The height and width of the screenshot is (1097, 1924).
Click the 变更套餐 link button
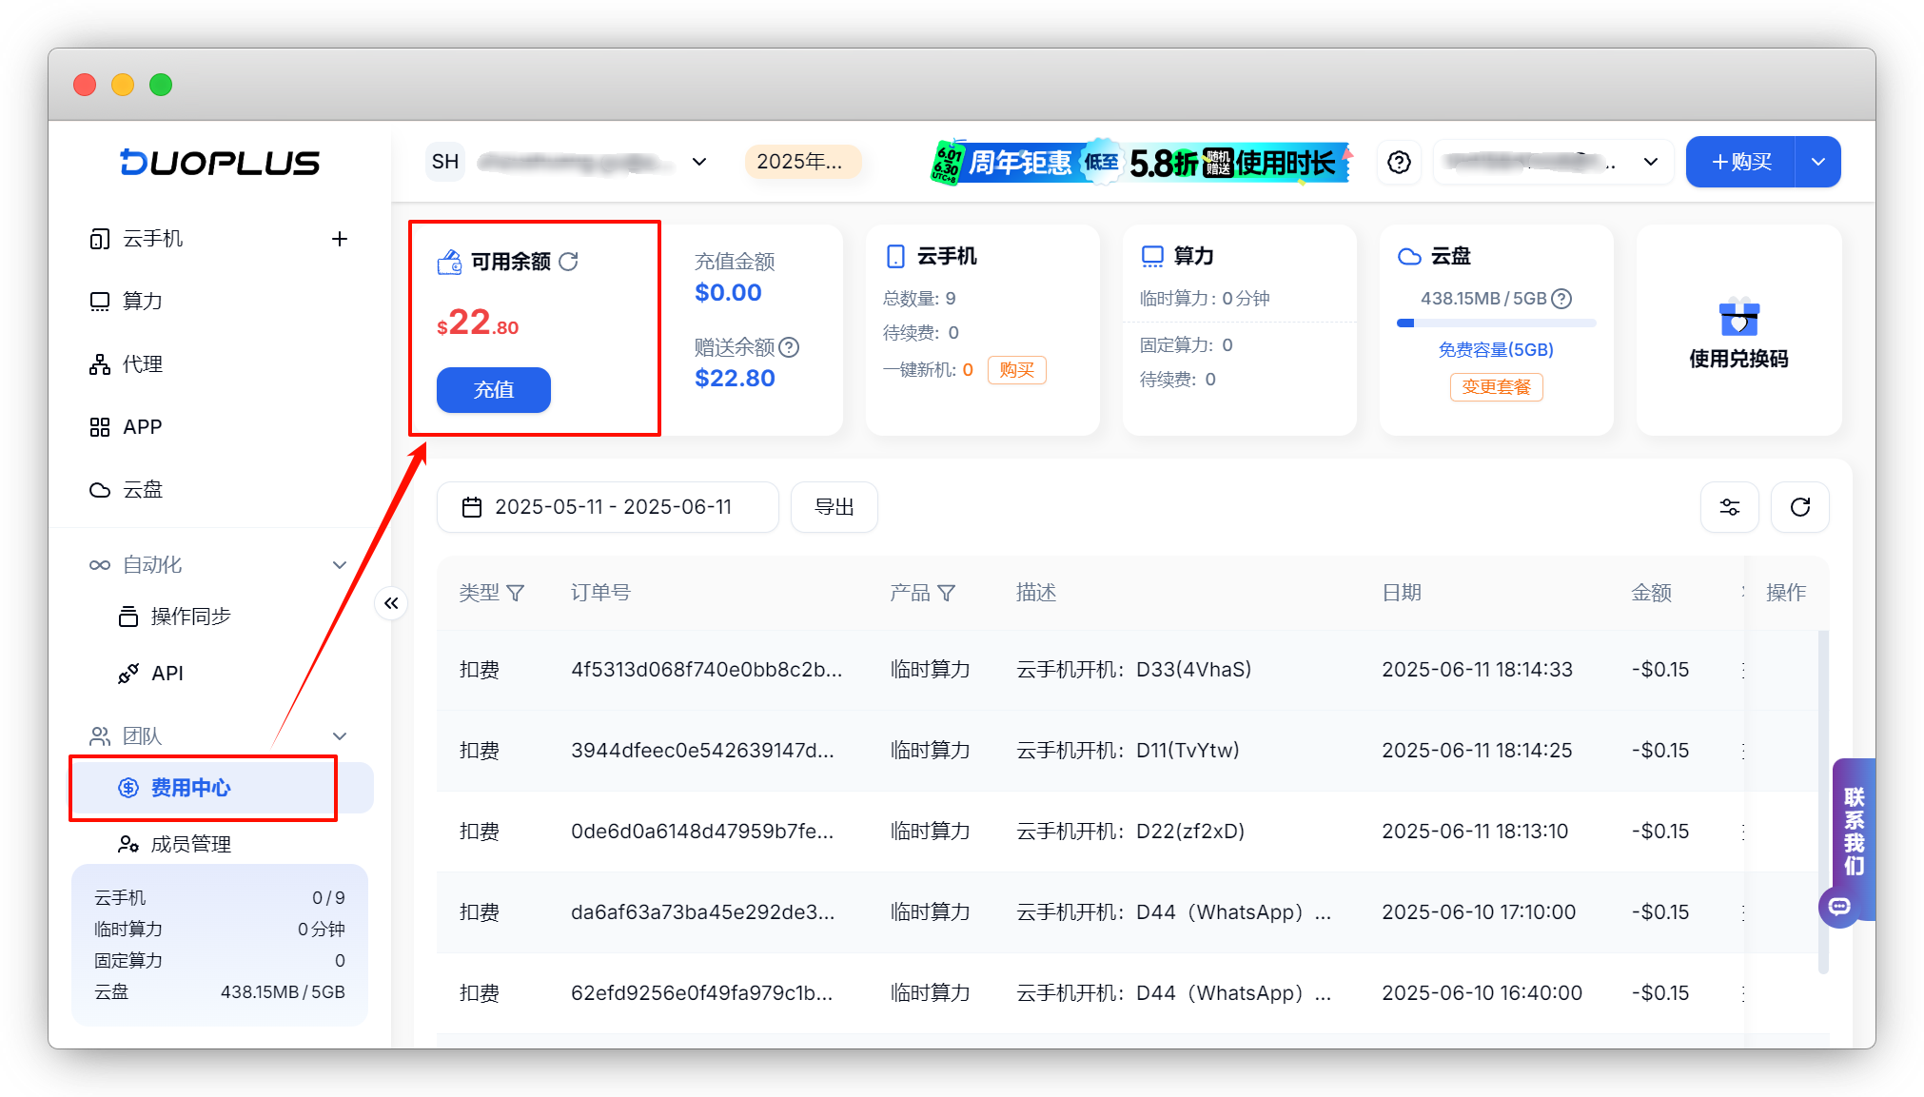1496,387
